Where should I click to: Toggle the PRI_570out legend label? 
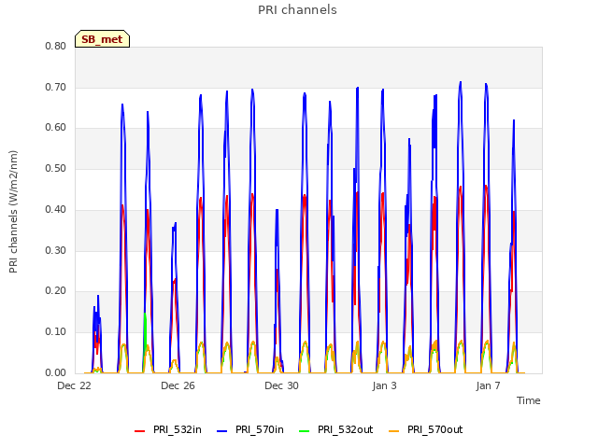[x=435, y=429]
